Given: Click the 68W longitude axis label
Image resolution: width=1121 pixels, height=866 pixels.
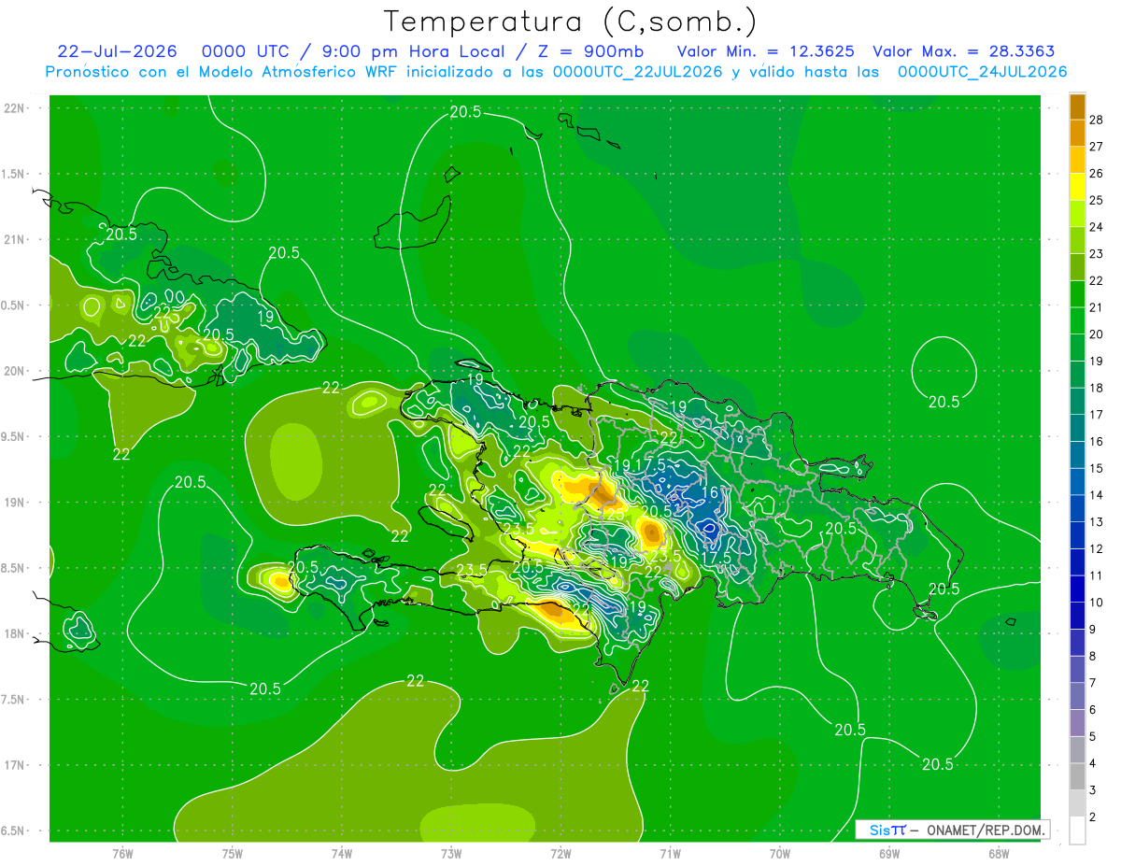Looking at the screenshot, I should [999, 854].
